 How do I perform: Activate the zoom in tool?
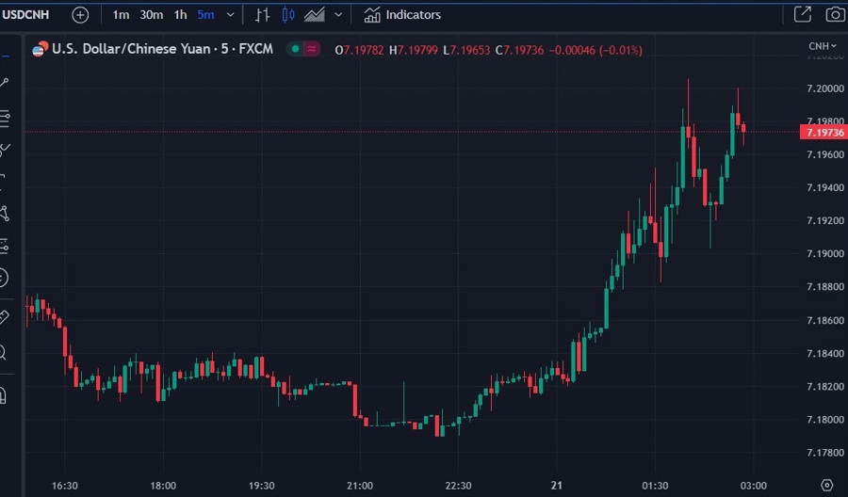click(3, 353)
